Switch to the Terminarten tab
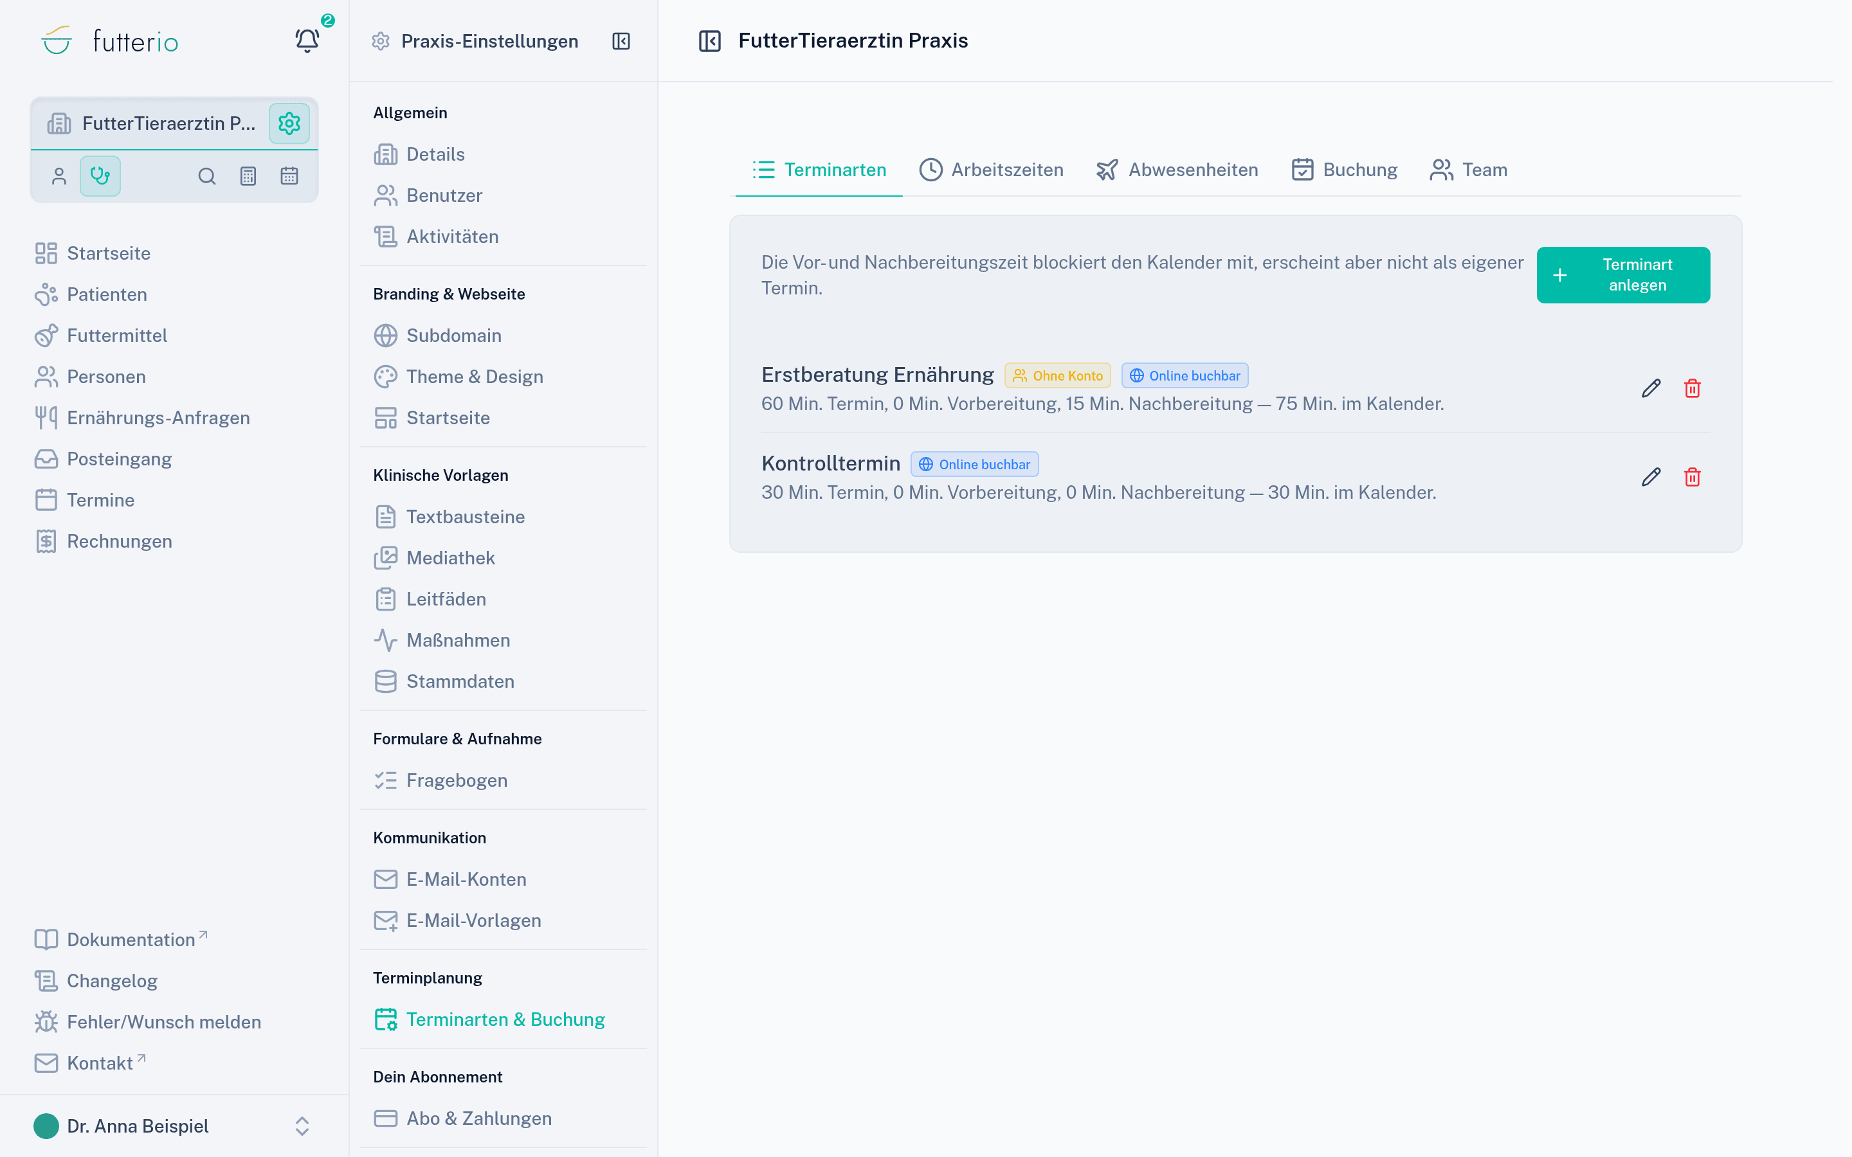The width and height of the screenshot is (1852, 1157). pos(819,170)
